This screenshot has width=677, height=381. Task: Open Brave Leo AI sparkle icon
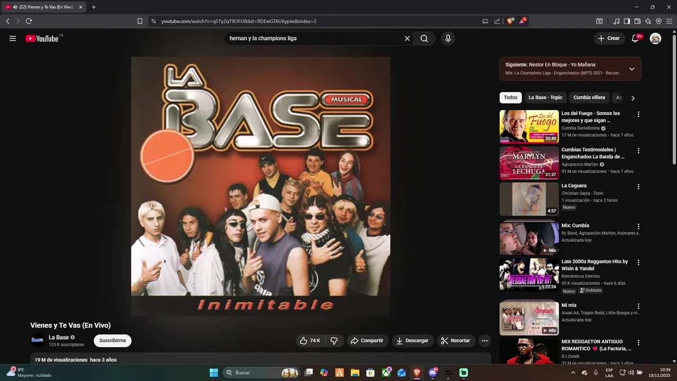pos(648,21)
